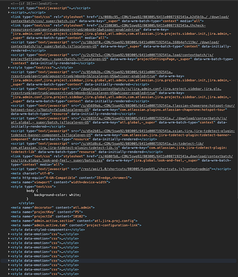Select the meta projectId 10102 element

click(49, 217)
